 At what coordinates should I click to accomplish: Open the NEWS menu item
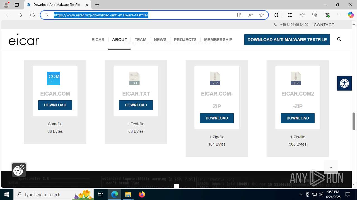[160, 39]
